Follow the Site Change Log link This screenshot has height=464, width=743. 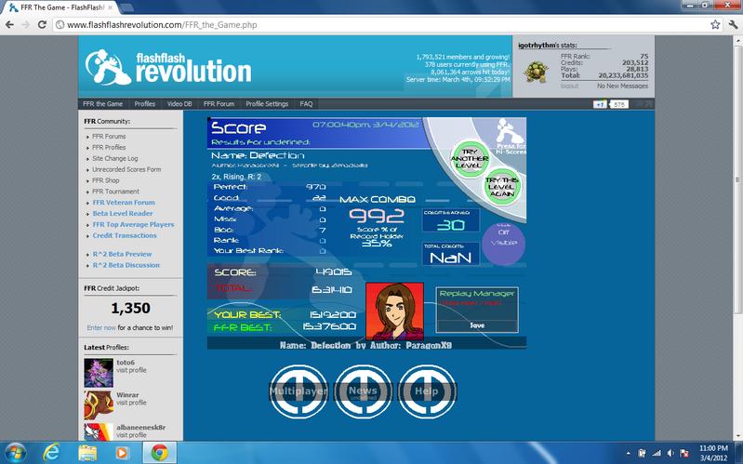pos(115,158)
